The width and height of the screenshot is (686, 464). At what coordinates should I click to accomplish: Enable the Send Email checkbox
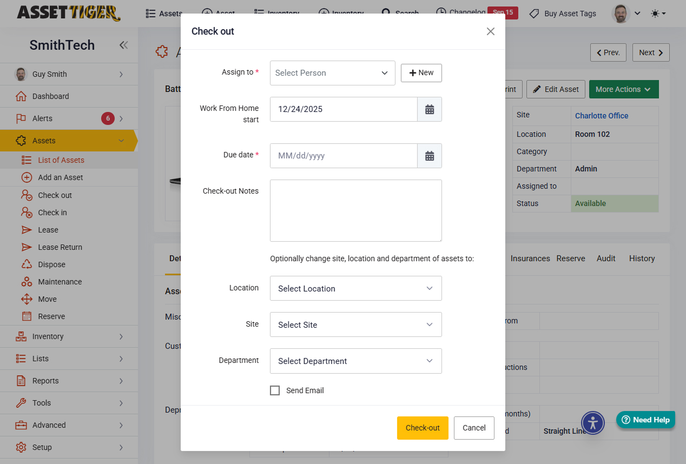tap(275, 390)
